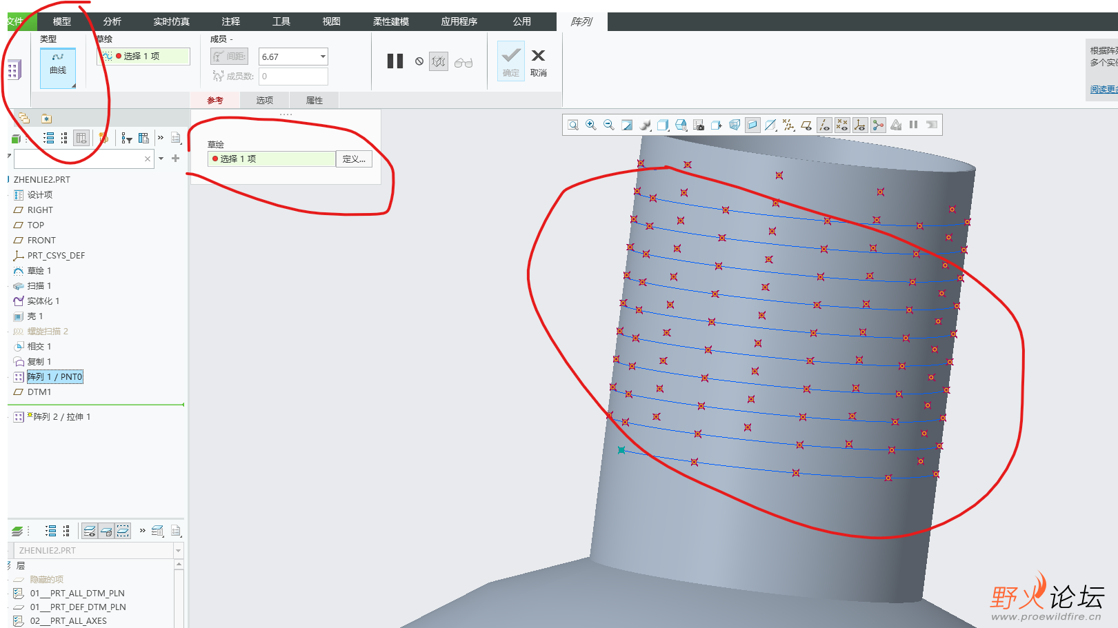The height and width of the screenshot is (628, 1118).
Task: Open the saved orientations cube icon
Action: pos(663,125)
